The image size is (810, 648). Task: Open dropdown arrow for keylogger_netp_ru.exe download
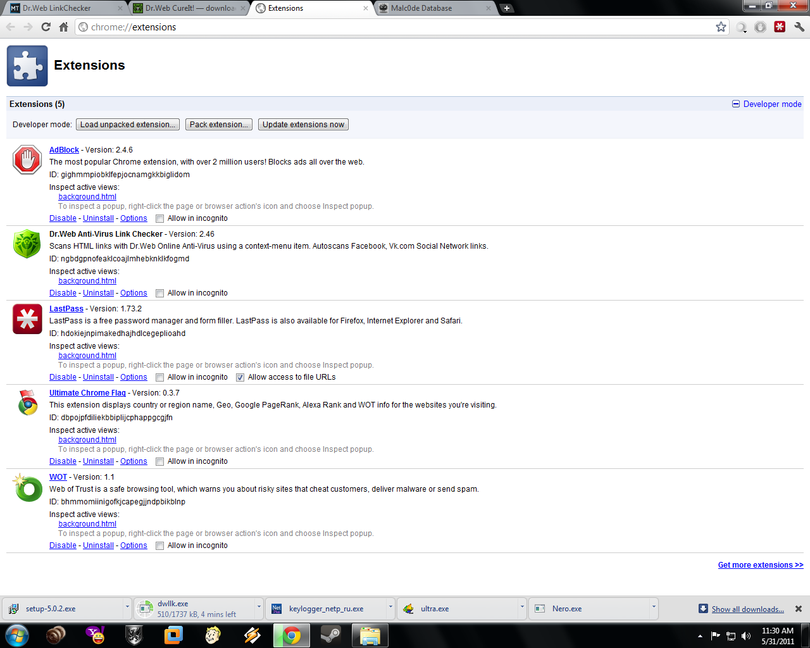[390, 607]
